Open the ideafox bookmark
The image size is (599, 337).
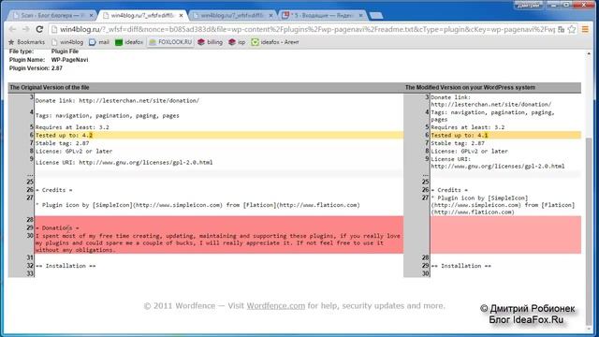pyautogui.click(x=129, y=42)
